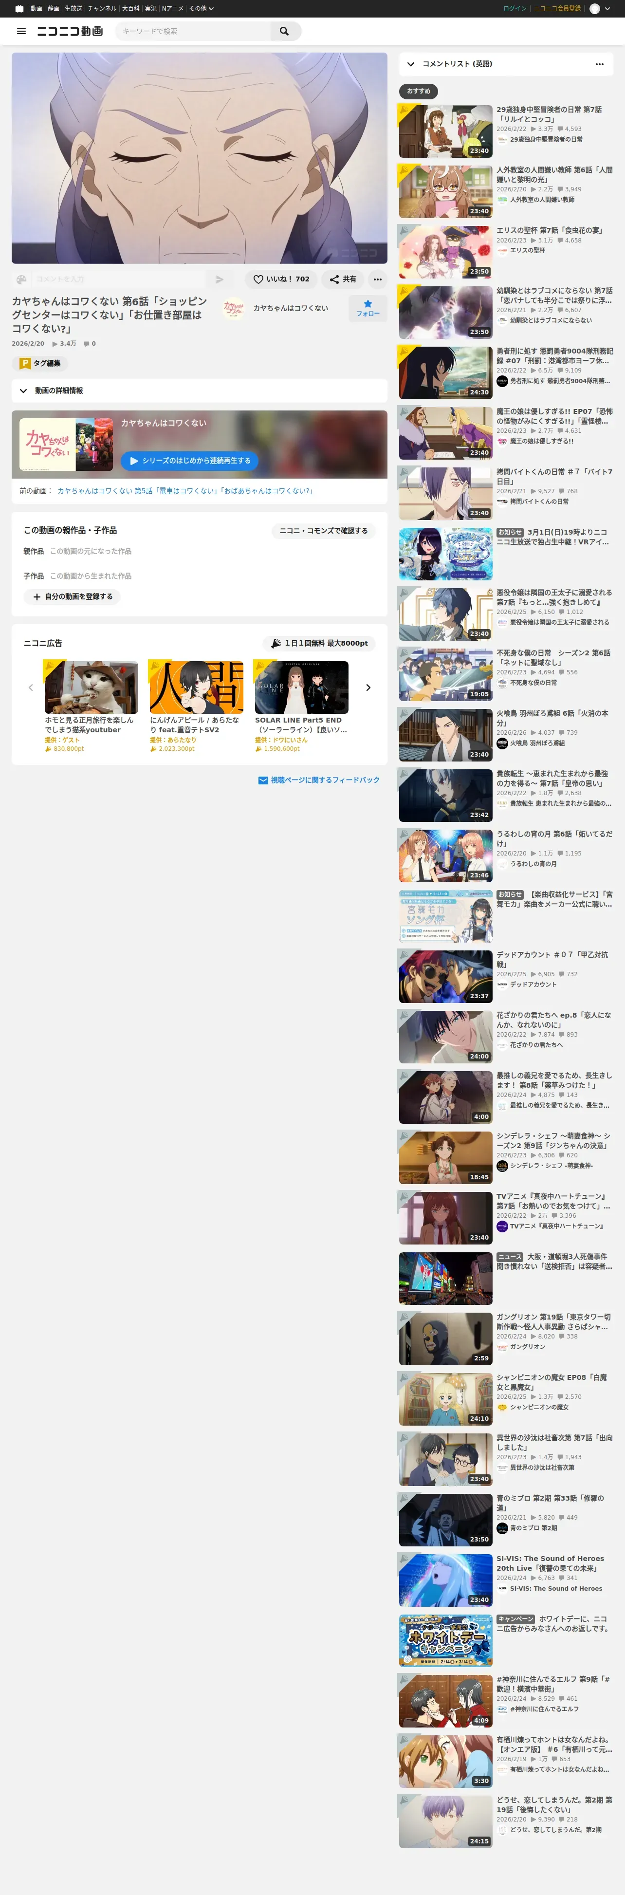Click the タグ編集 button
This screenshot has height=1895, width=625.
click(40, 363)
